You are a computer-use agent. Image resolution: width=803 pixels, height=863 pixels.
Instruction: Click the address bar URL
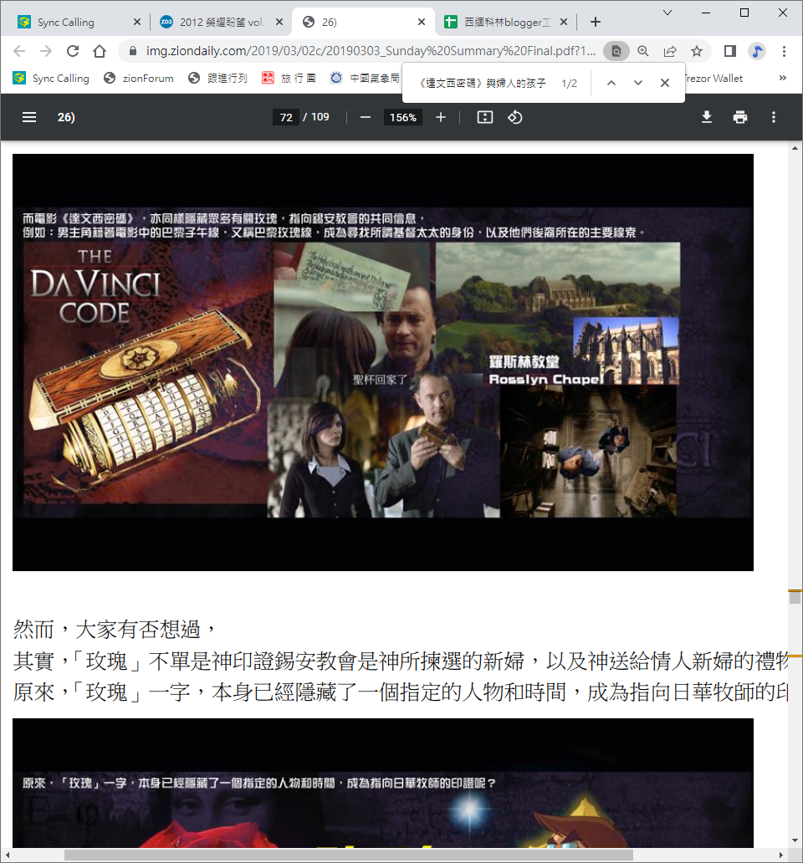click(371, 51)
